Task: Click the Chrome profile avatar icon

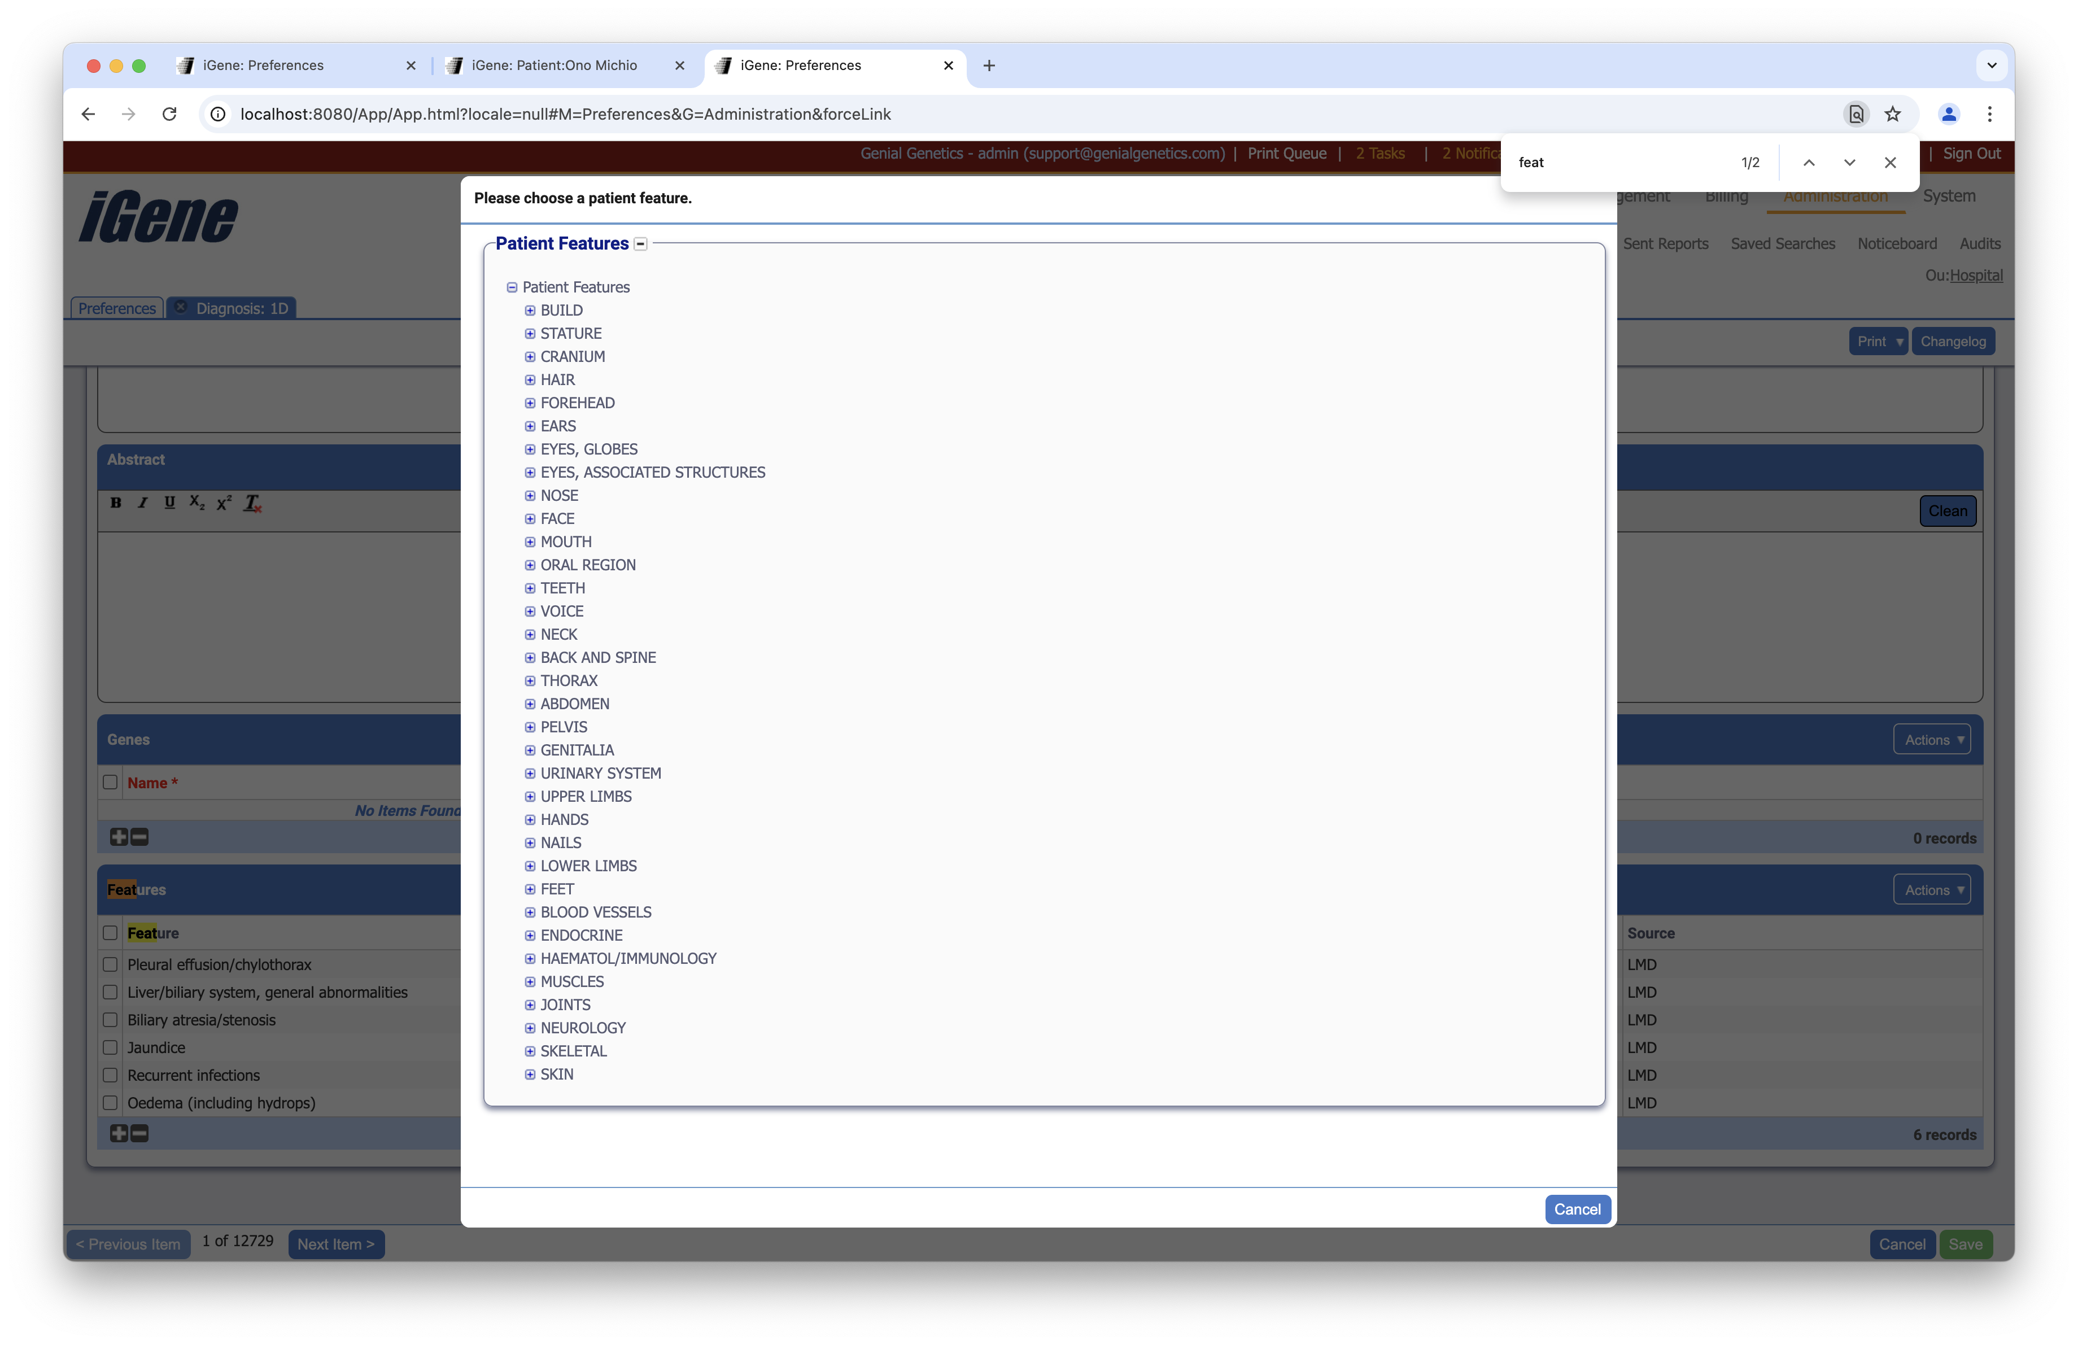Action: (1949, 114)
